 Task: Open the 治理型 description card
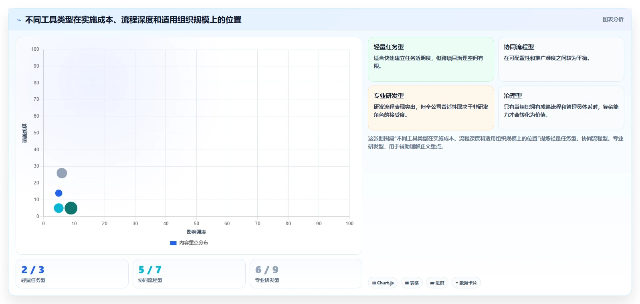click(561, 108)
